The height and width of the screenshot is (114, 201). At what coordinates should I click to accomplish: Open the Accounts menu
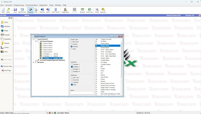point(9,5)
